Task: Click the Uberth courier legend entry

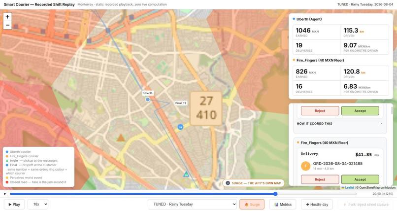Action: click(x=18, y=152)
